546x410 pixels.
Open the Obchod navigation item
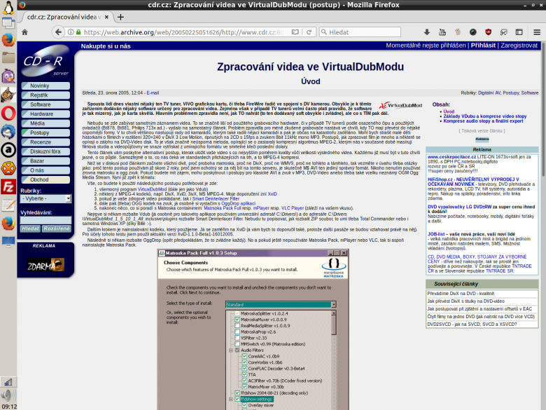pyautogui.click(x=45, y=180)
